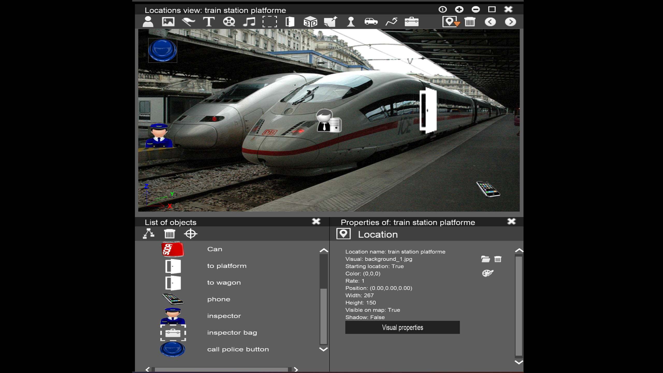Open the location picker dropdown icon

(x=451, y=22)
